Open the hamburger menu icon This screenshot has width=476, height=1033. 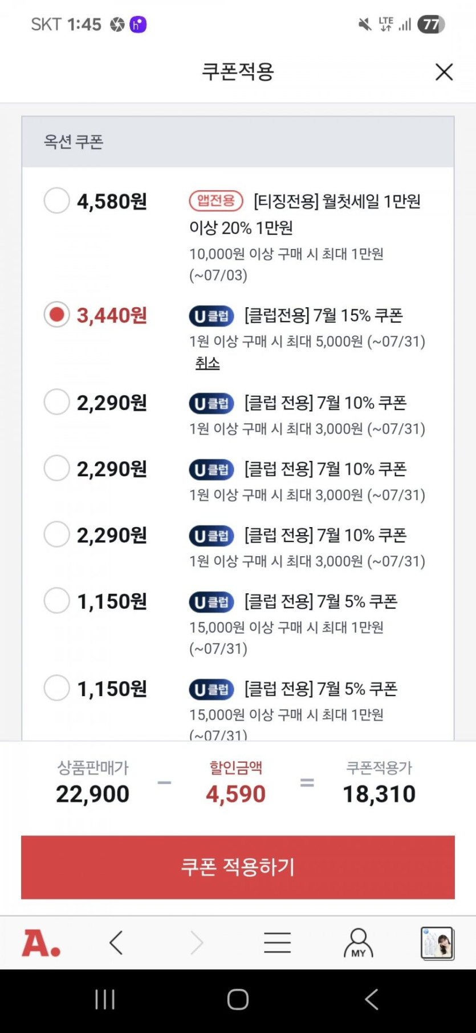coord(277,943)
